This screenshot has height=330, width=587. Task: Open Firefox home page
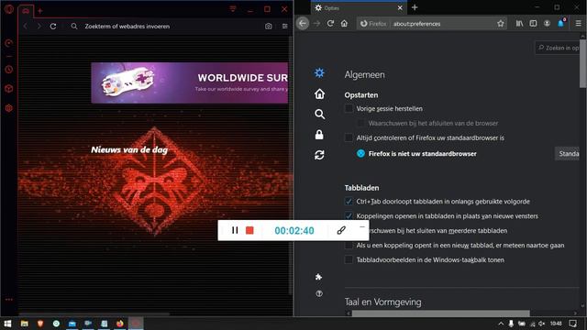coord(344,24)
